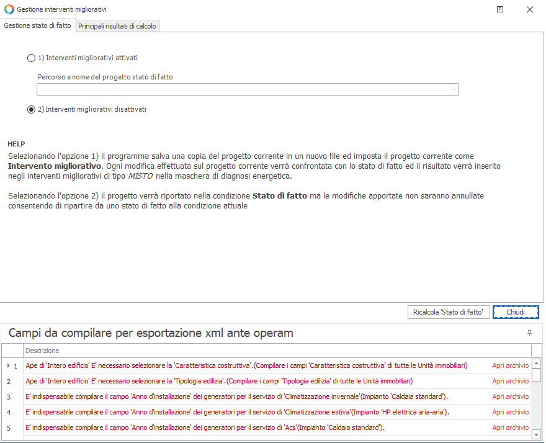Viewport: 546px width, 443px height.
Task: Click the application logo icon in title bar
Action: tap(9, 10)
